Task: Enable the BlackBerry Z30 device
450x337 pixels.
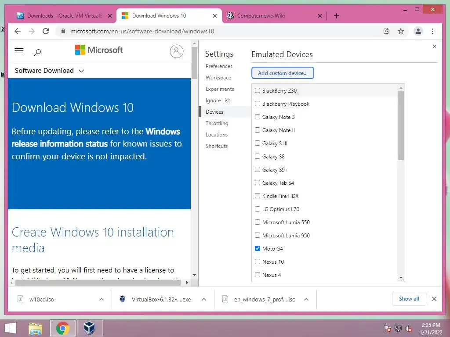Action: [x=258, y=90]
